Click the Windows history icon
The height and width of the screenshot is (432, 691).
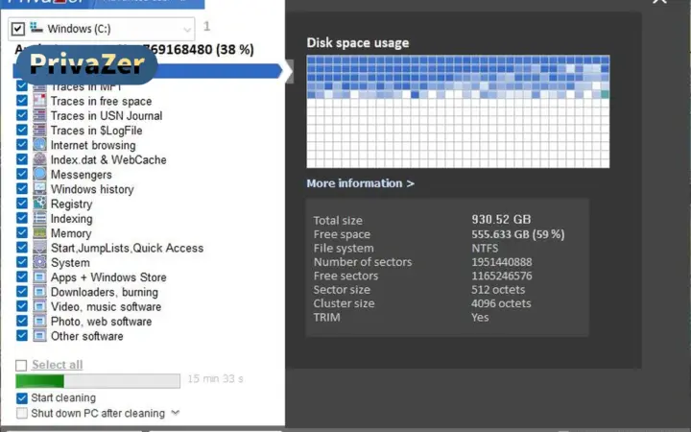39,189
